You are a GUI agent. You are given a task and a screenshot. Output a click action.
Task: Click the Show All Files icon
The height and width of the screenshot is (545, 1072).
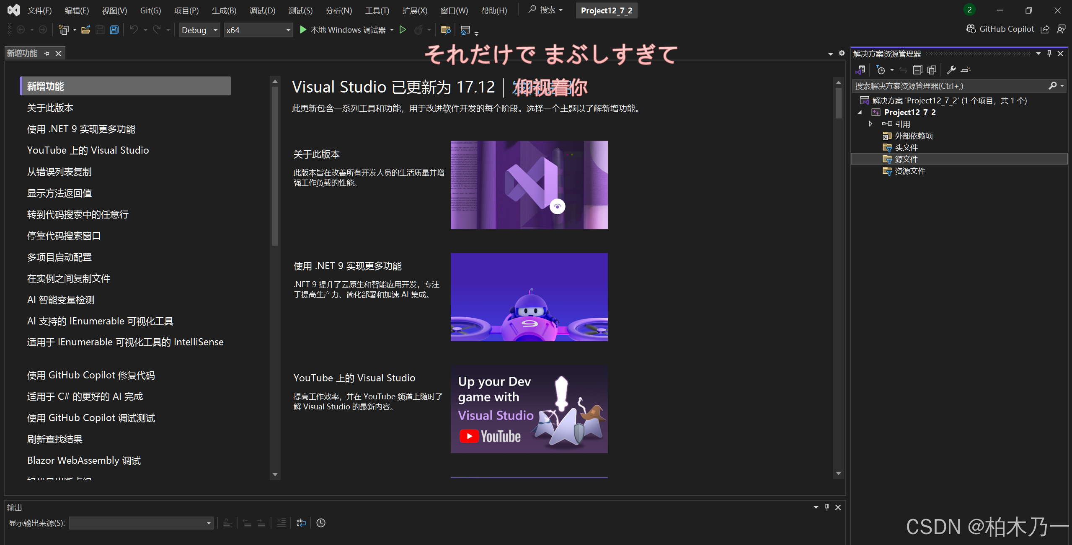[931, 70]
